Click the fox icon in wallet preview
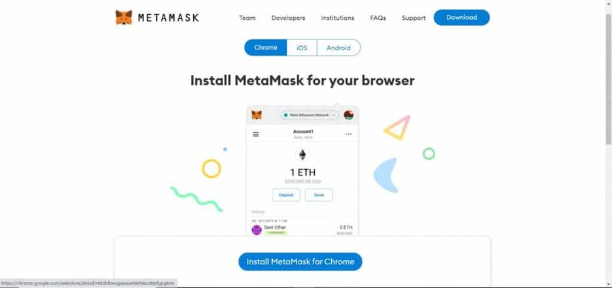This screenshot has height=288, width=612. pyautogui.click(x=256, y=115)
